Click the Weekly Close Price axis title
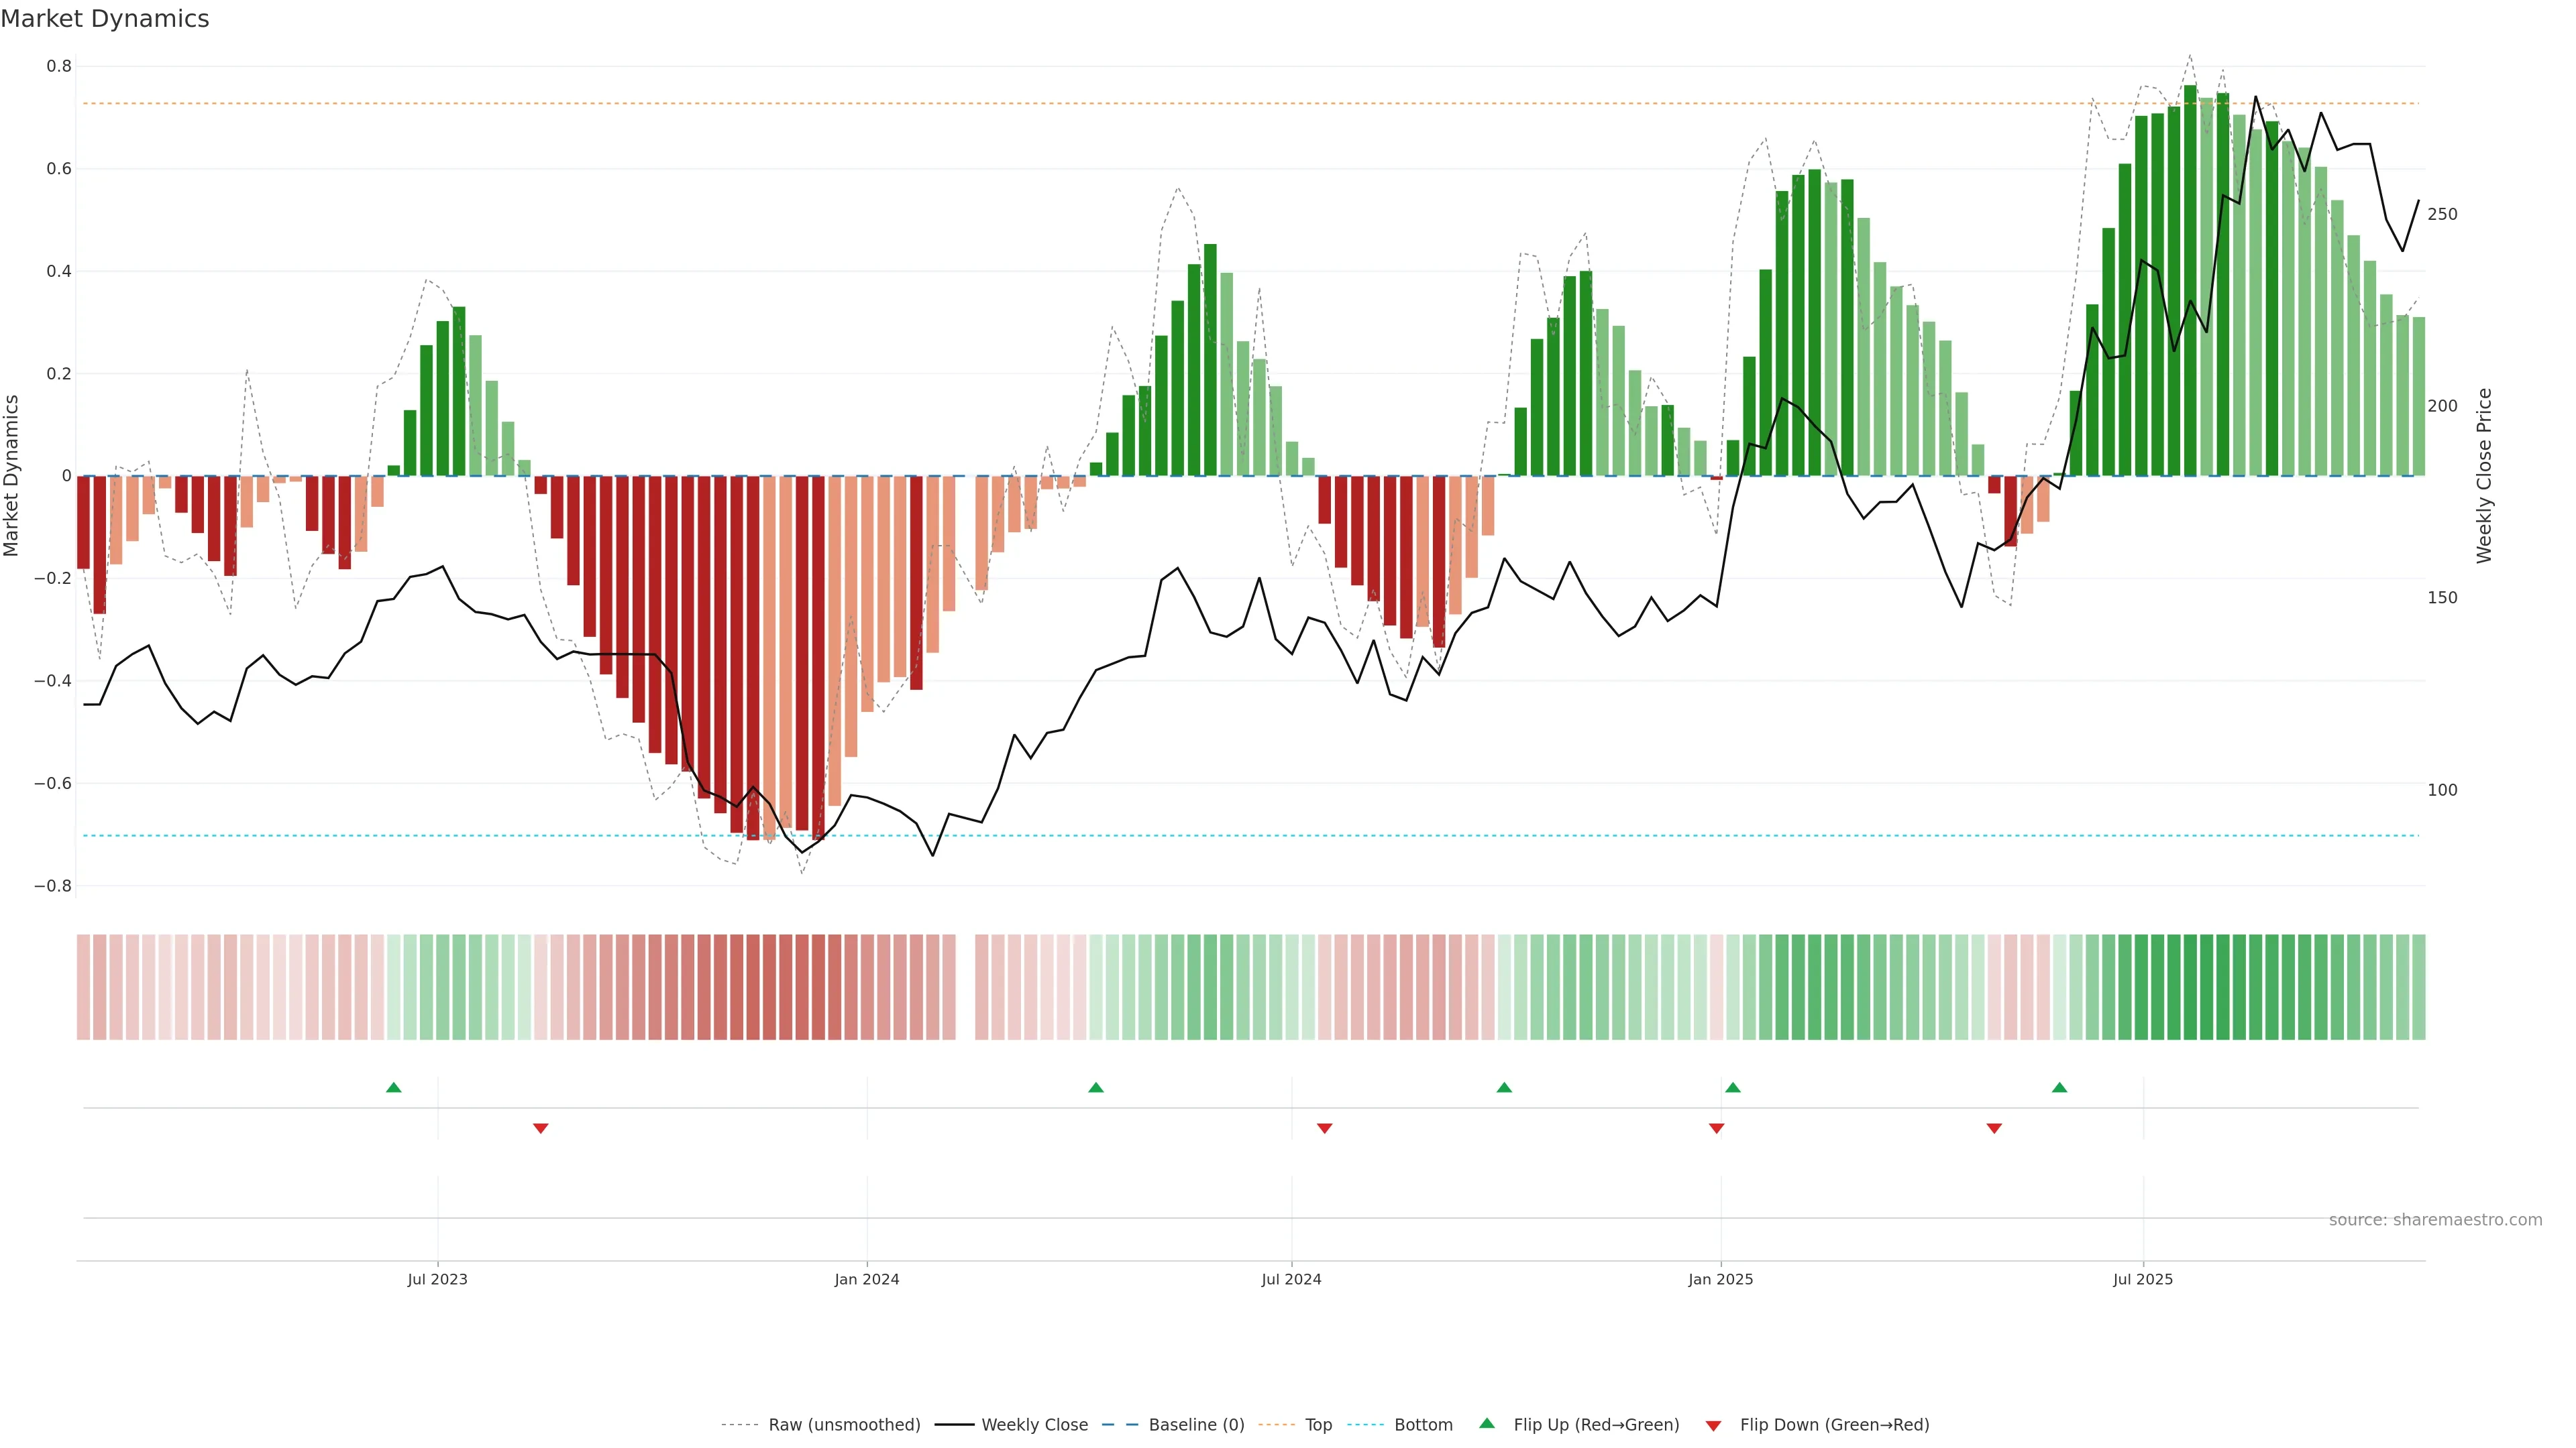 (x=2485, y=476)
